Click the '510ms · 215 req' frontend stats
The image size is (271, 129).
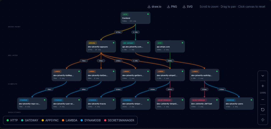point(129,21)
